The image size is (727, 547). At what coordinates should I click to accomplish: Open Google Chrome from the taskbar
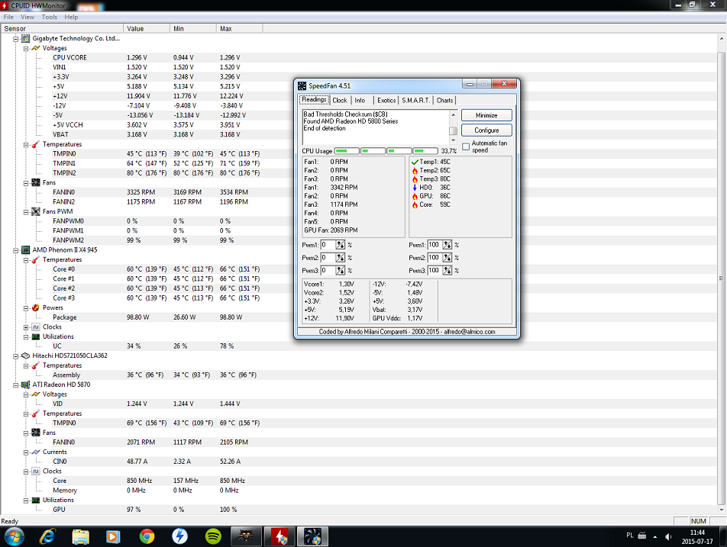click(x=147, y=536)
